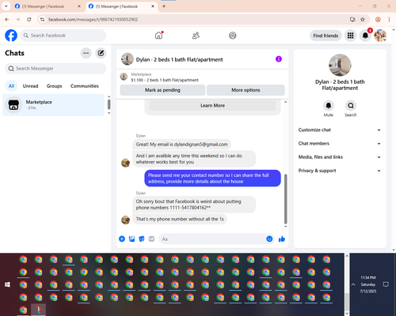Viewport: 396px width, 316px height.
Task: Show hidden system tray icons arrow
Action: click(x=353, y=284)
